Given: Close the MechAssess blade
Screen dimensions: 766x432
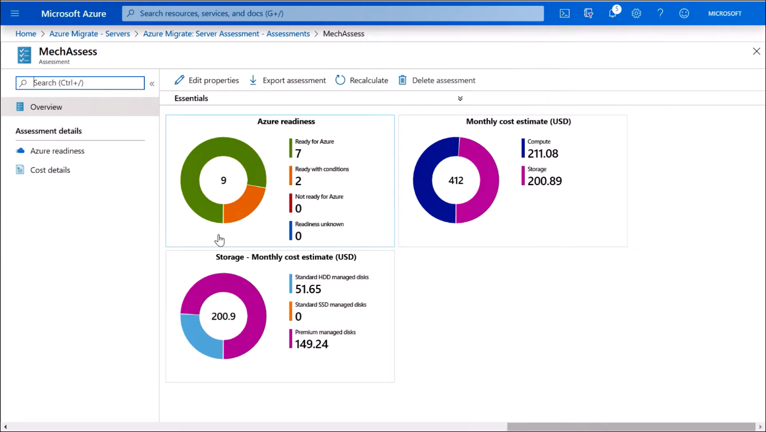Looking at the screenshot, I should pyautogui.click(x=756, y=51).
